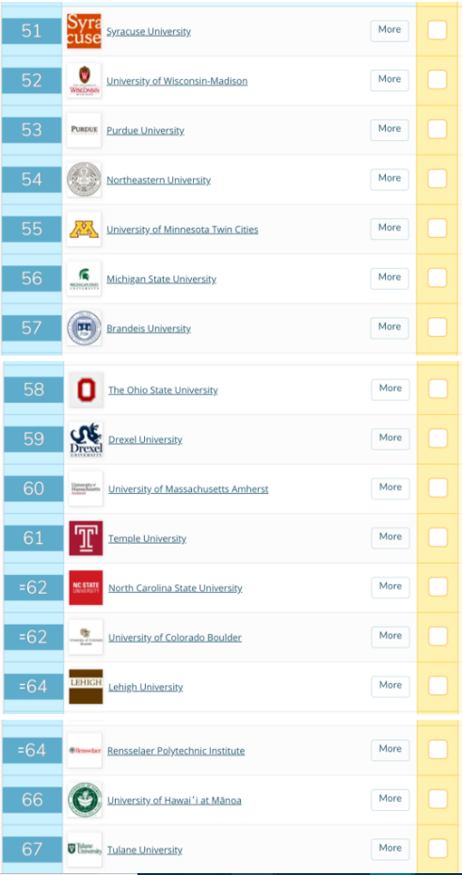This screenshot has width=462, height=875.
Task: Open the Northeastern University link
Action: click(158, 181)
